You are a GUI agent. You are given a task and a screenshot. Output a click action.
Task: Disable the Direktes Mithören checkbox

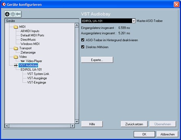point(83,47)
